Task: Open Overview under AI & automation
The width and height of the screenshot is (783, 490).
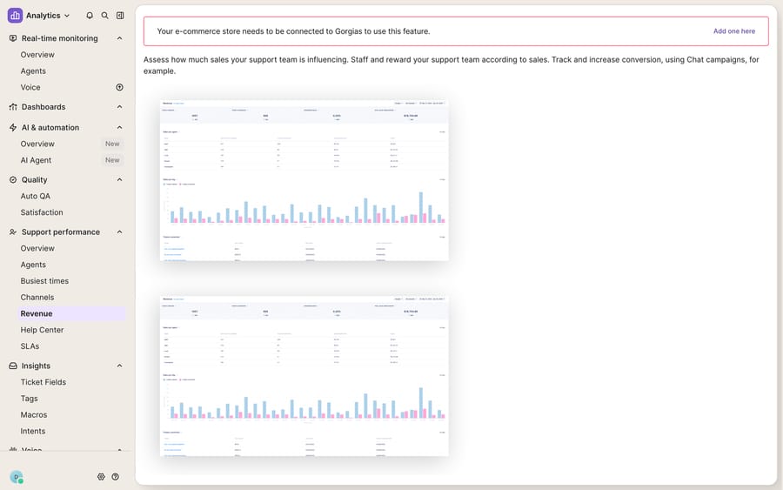Action: 37,144
